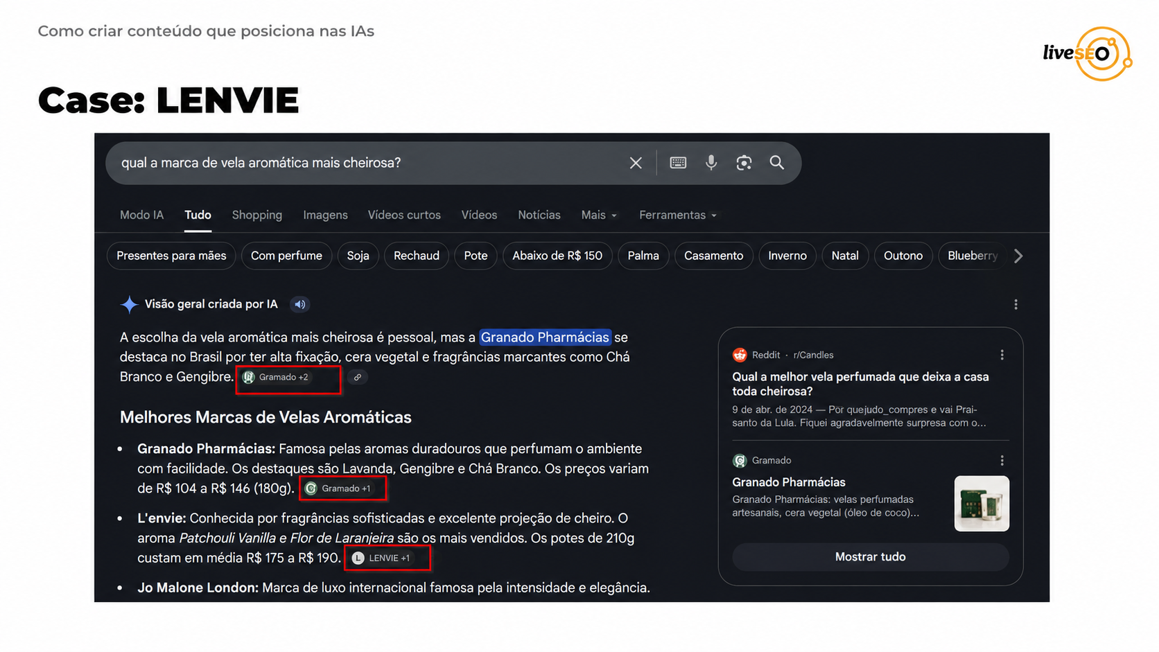Select the Com perfume filter chip
Image resolution: width=1159 pixels, height=652 pixels.
(x=286, y=256)
